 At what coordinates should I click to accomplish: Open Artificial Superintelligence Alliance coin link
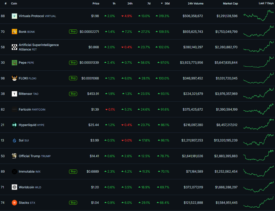[x=39, y=47]
